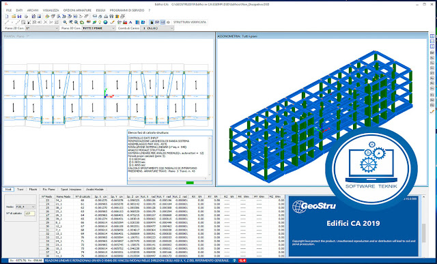Screen dimensions: 437x264
Task: Click the green rotate view icon
Action: [82, 23]
